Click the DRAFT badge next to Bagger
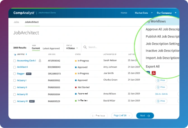The height and width of the screenshot is (128, 188). pyautogui.click(x=29, y=74)
